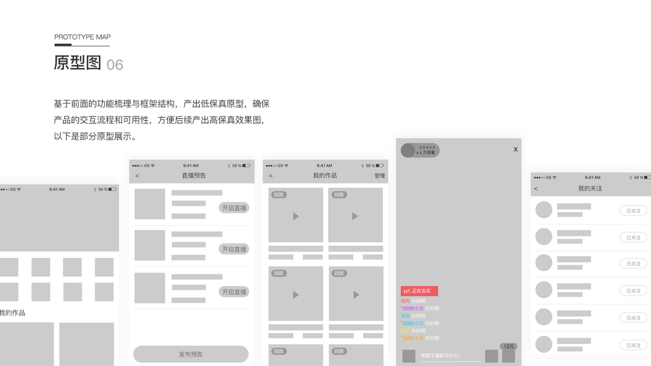Click the PROTOTYPE MAP label
The height and width of the screenshot is (366, 651).
pos(82,37)
